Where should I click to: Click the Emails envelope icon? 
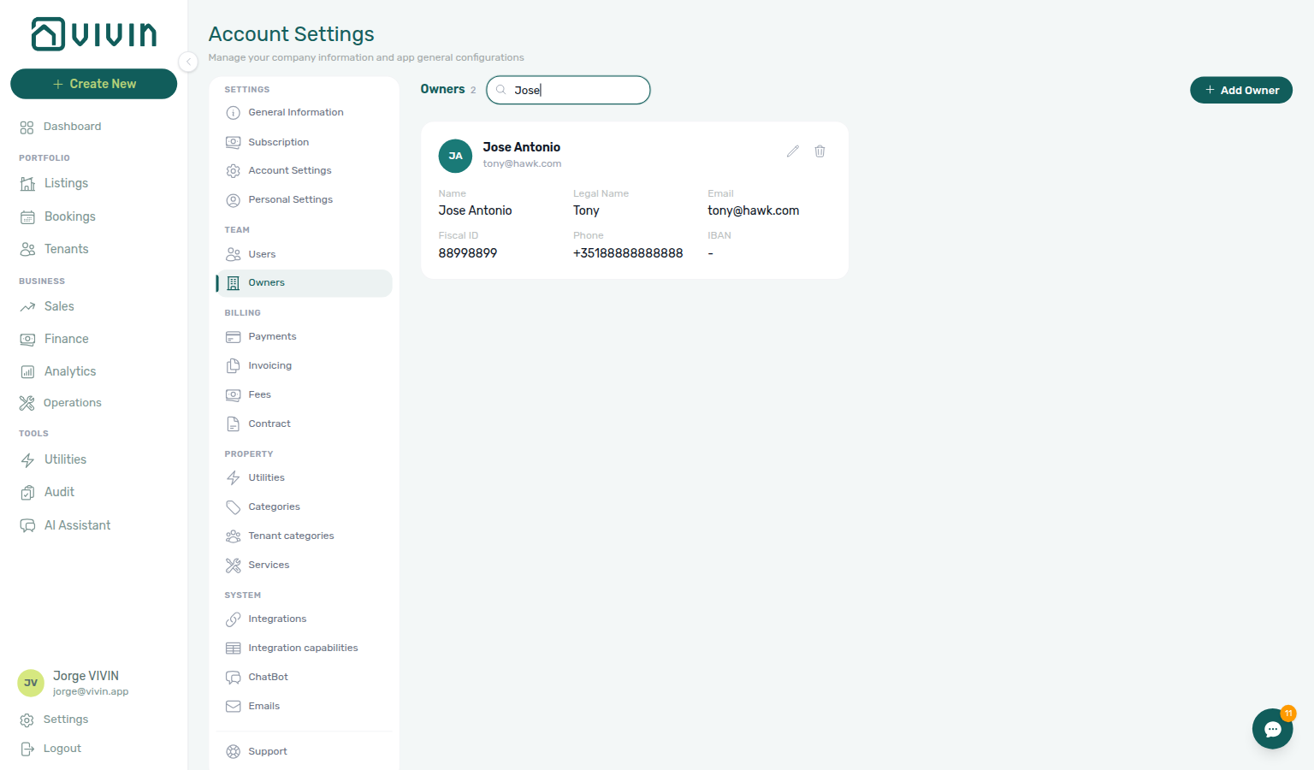click(233, 707)
